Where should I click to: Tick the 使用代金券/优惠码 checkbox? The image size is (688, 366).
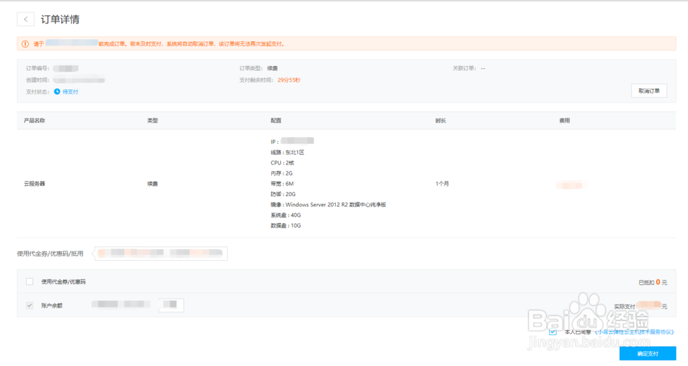(x=30, y=282)
